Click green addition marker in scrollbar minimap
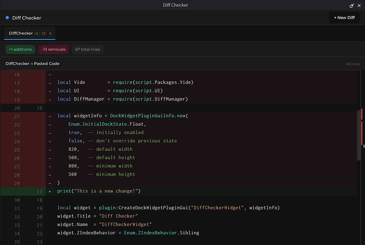This screenshot has width=365, height=245. (363, 145)
